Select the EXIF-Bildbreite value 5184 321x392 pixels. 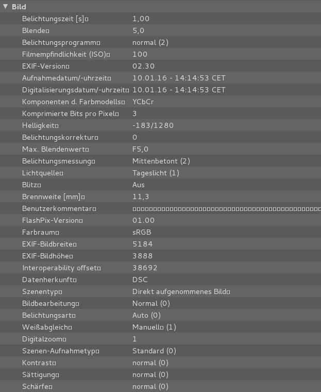click(x=142, y=244)
